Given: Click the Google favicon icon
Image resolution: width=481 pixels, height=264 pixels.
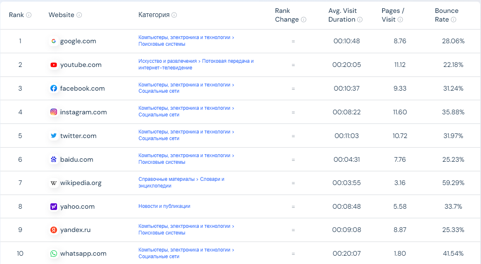Looking at the screenshot, I should coord(54,41).
